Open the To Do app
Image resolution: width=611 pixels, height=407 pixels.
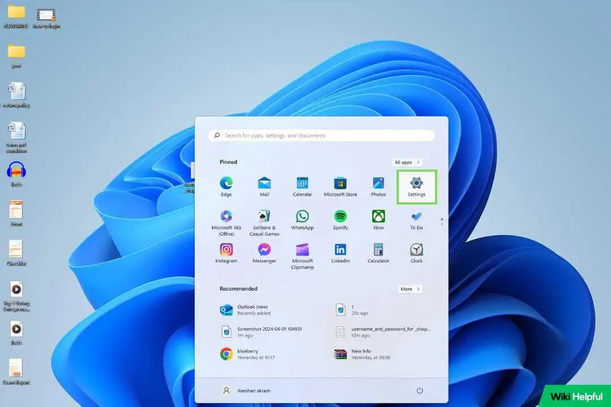[x=416, y=220]
